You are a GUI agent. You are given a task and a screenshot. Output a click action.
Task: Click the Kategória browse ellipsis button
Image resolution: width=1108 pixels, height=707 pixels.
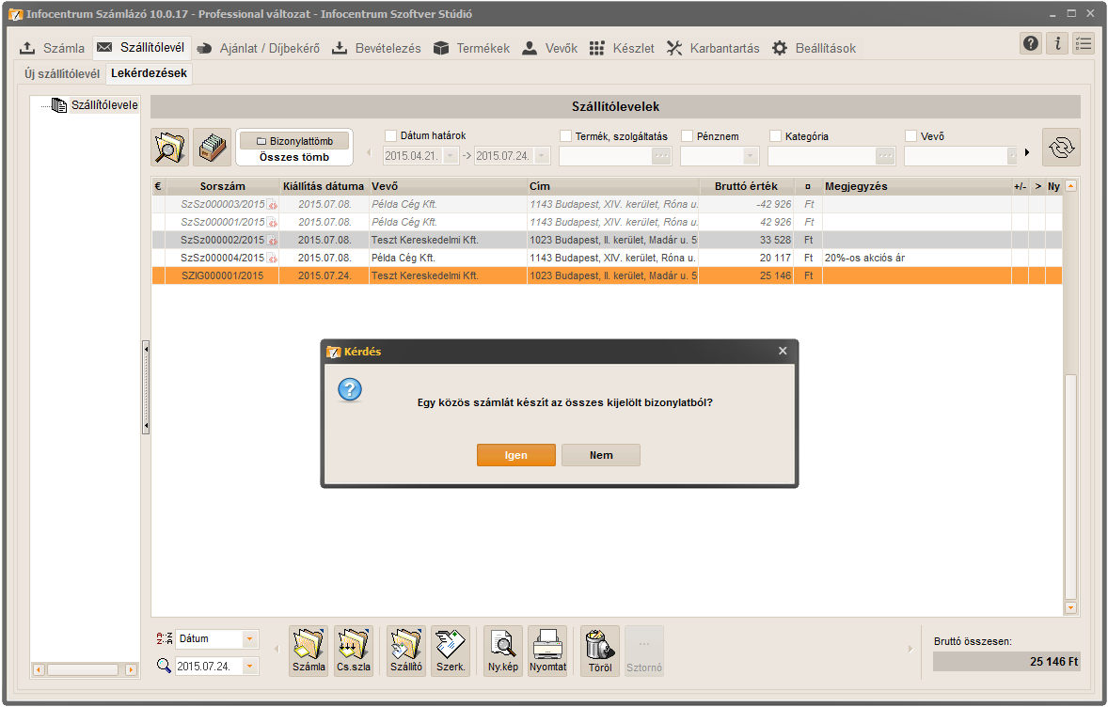point(885,156)
